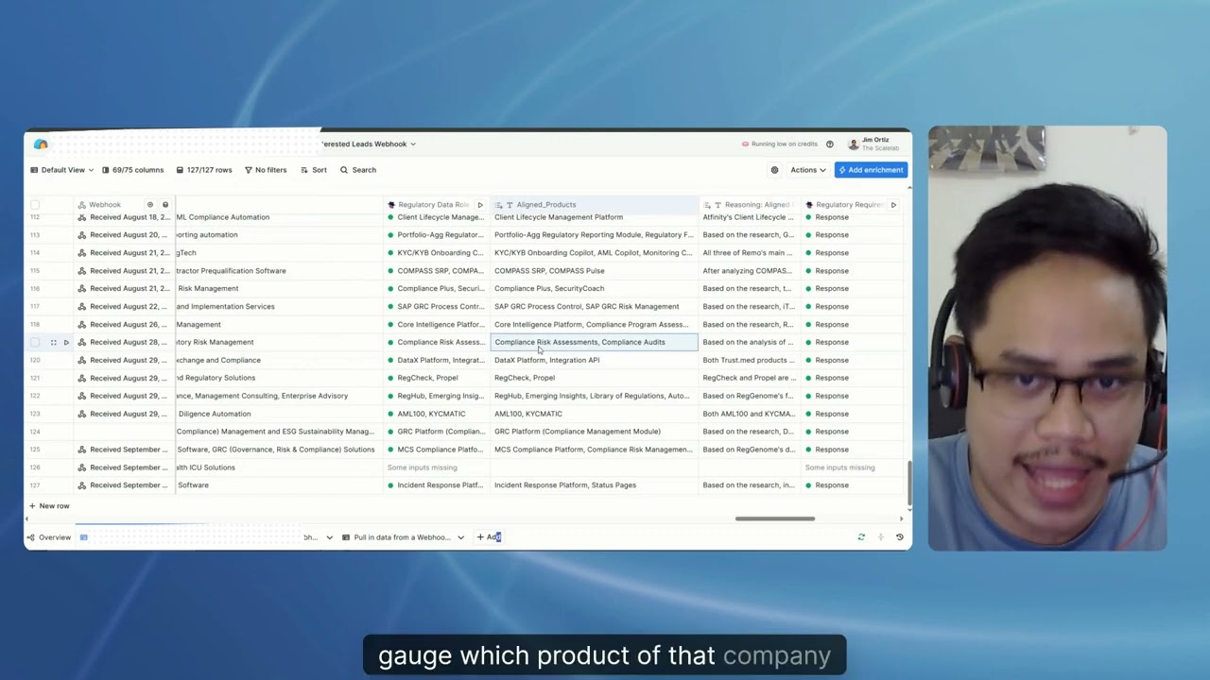Select cell Incident Response Platform, Status Pages
Viewport: 1210px width, 680px height.
click(594, 485)
